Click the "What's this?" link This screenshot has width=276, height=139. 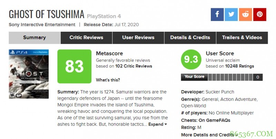click(108, 80)
